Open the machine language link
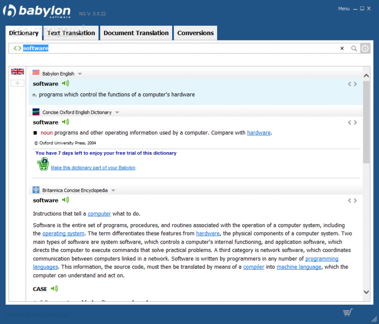This screenshot has width=379, height=324. click(x=299, y=267)
